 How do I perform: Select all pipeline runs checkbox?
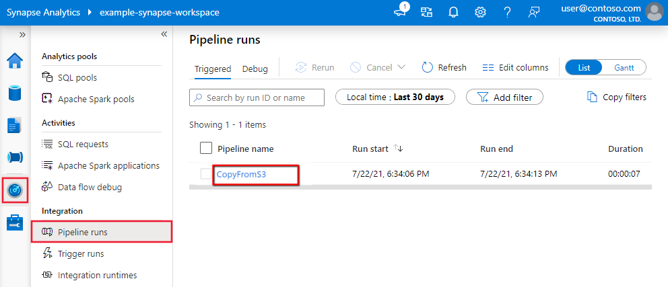(x=206, y=149)
